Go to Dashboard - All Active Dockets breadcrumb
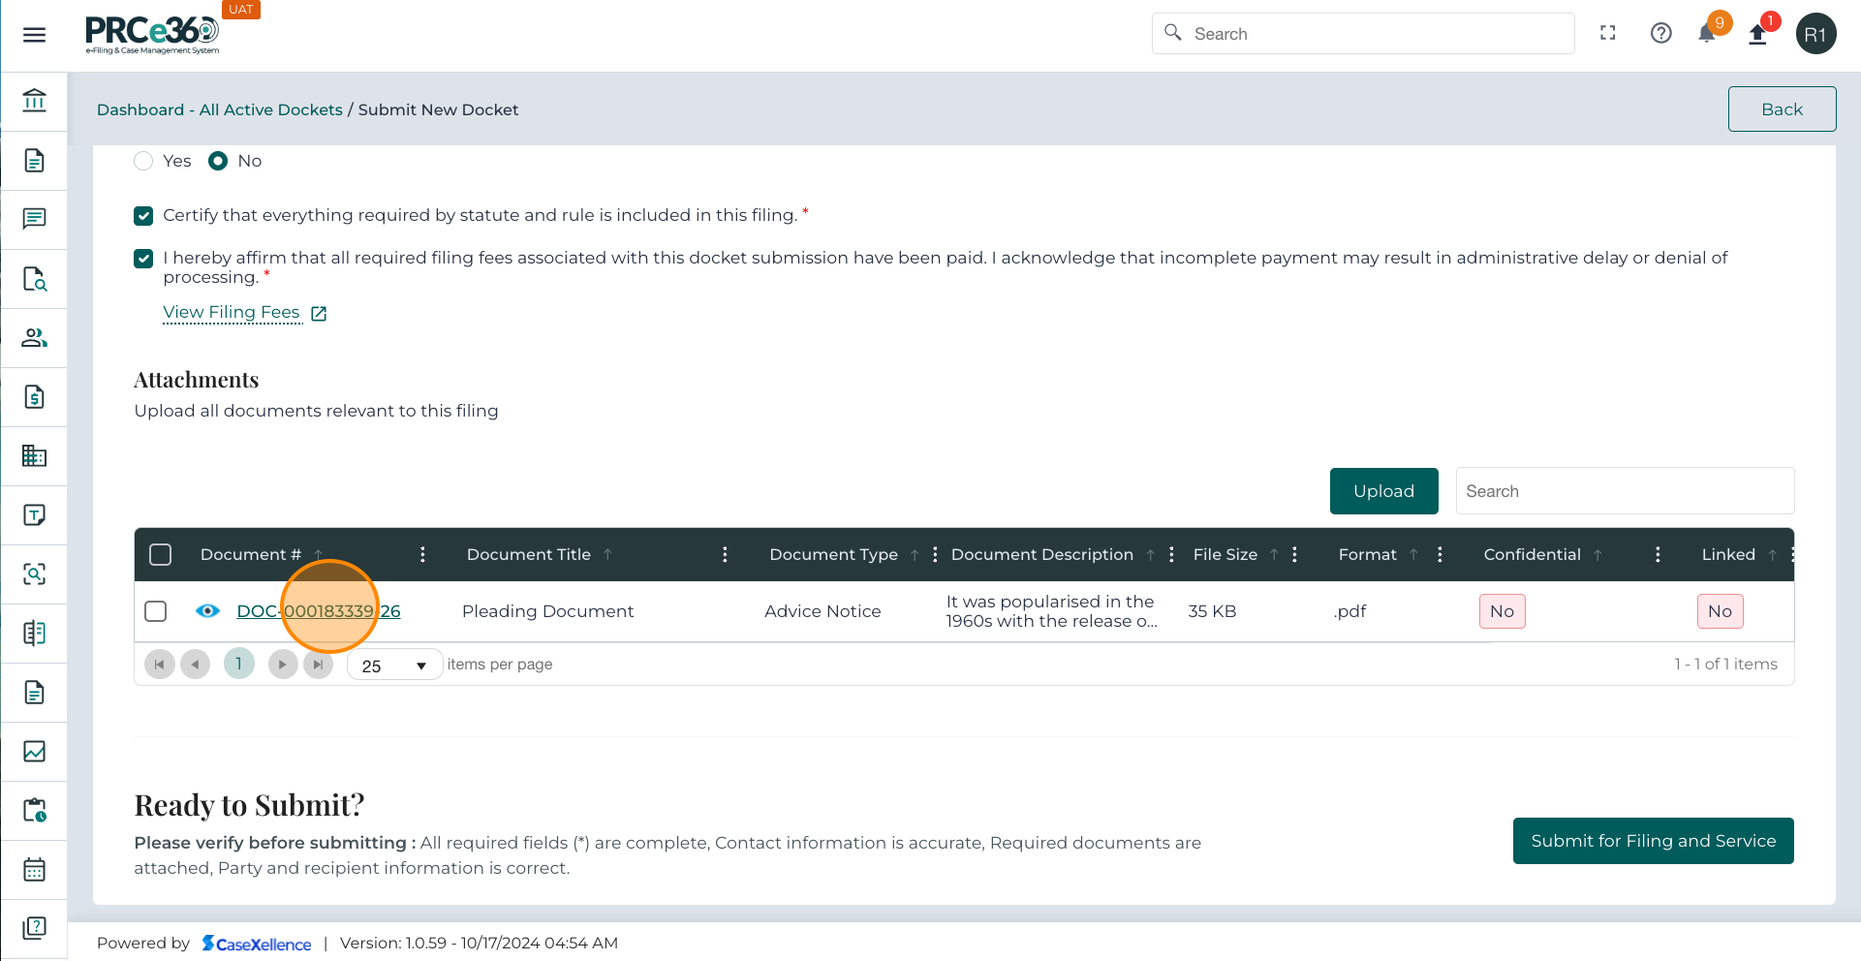Image resolution: width=1861 pixels, height=961 pixels. [219, 109]
